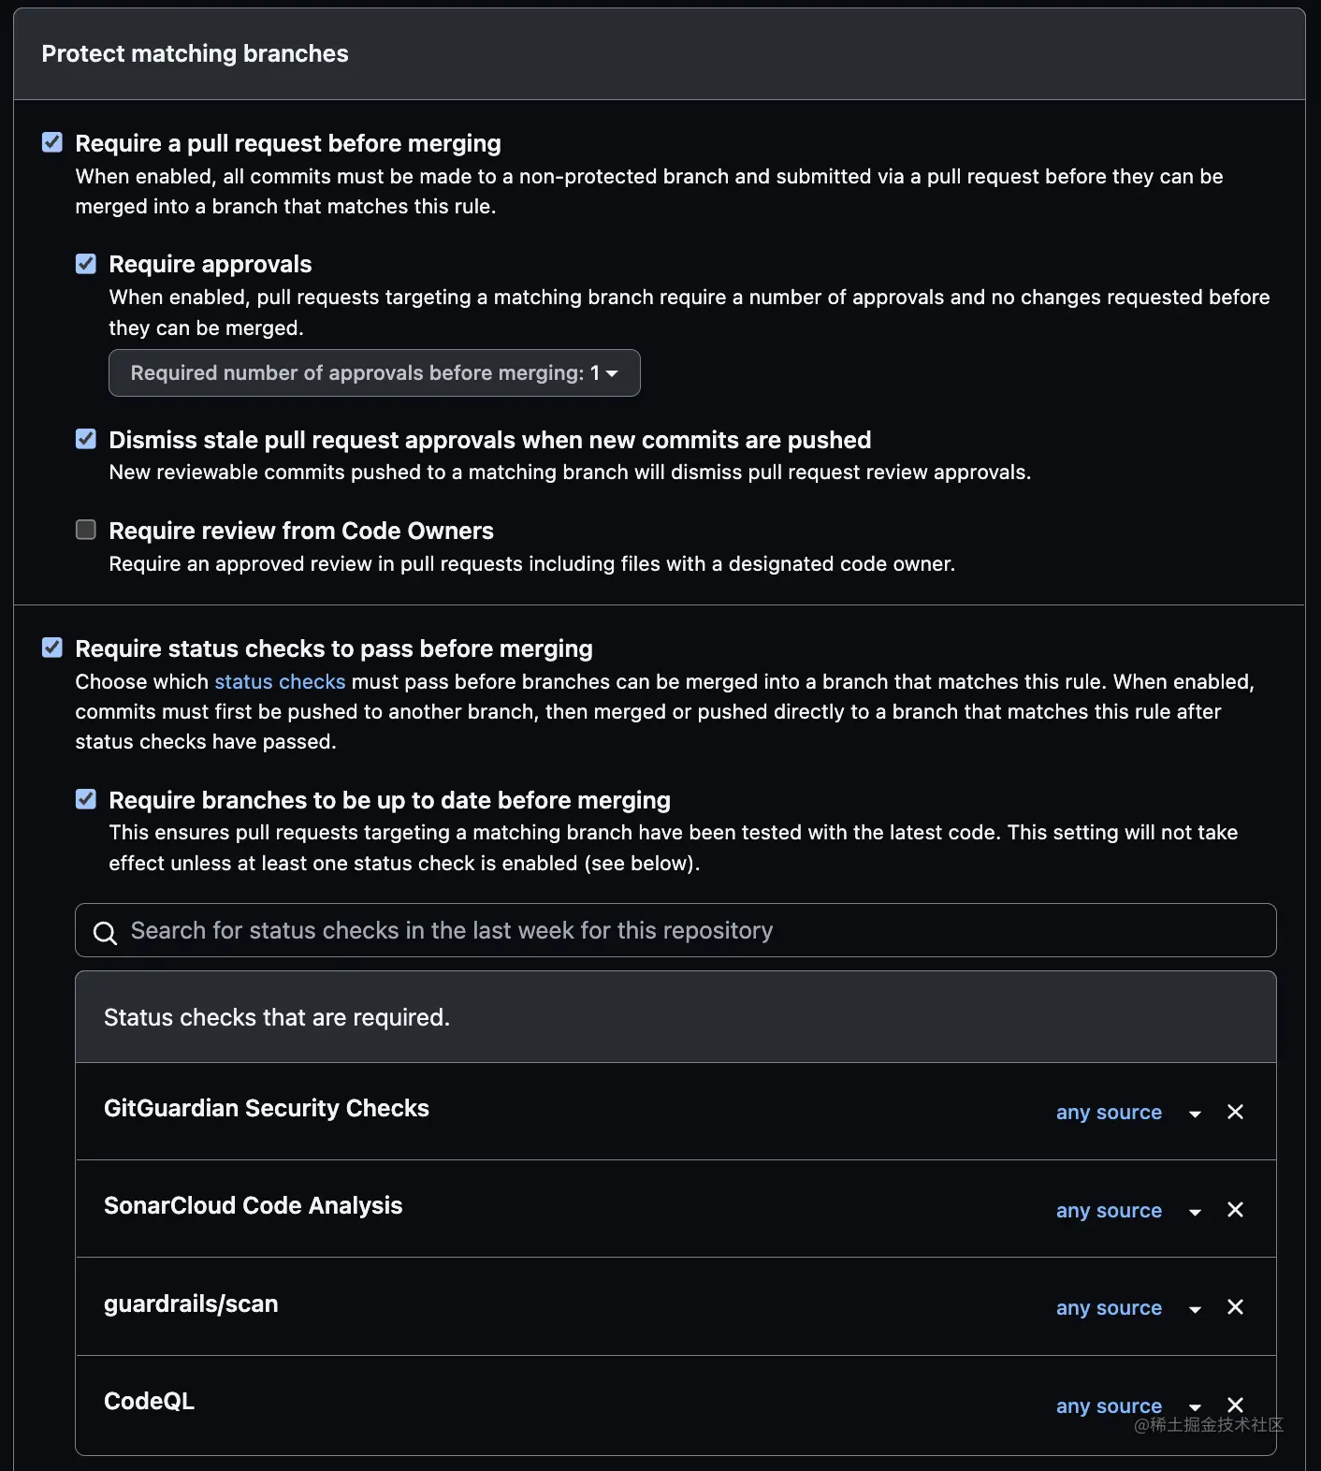1321x1471 pixels.
Task: Open the required number of approvals dropdown
Action: tap(374, 373)
